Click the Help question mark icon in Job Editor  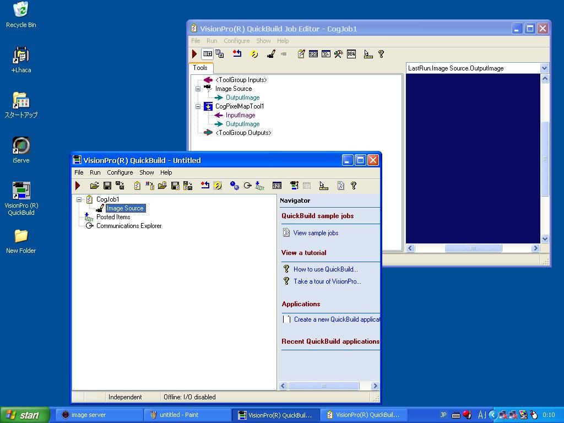pos(381,53)
